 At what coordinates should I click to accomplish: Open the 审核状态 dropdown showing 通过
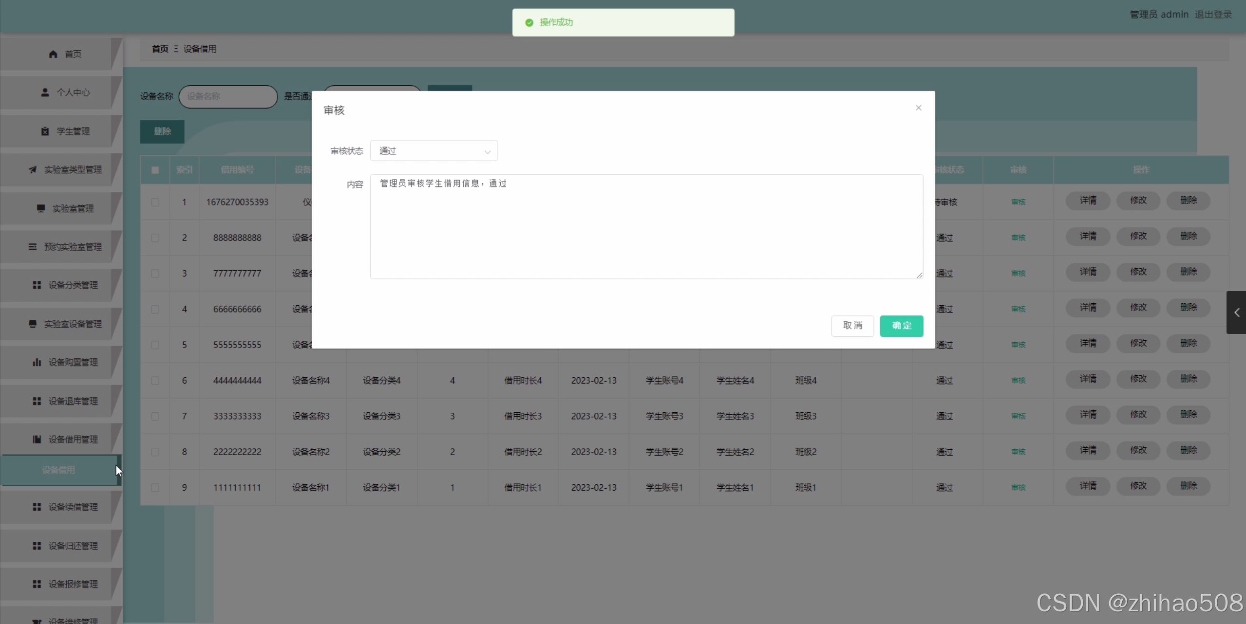tap(434, 151)
